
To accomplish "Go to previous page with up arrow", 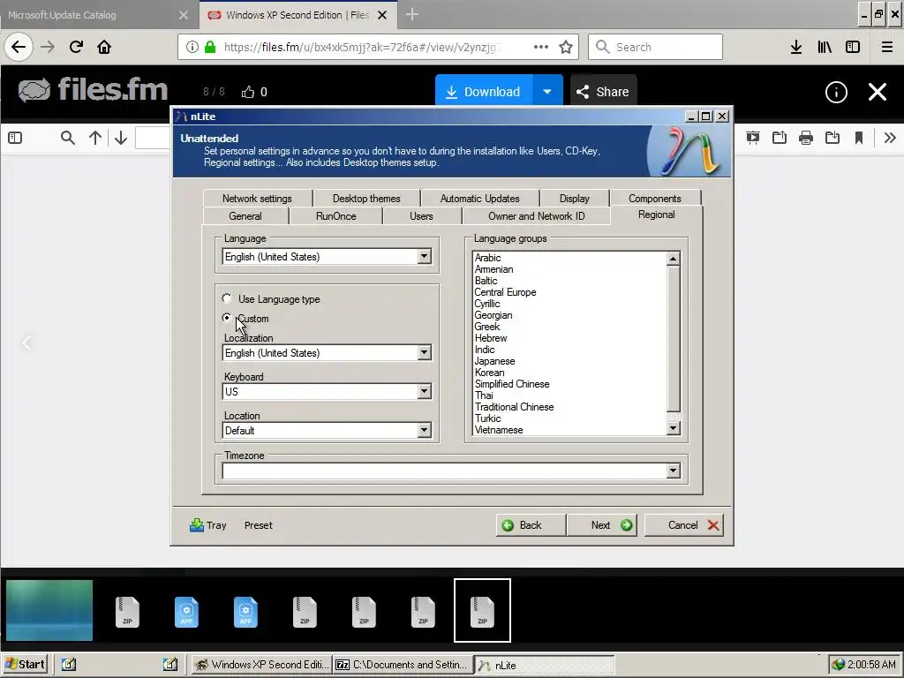I will click(95, 138).
